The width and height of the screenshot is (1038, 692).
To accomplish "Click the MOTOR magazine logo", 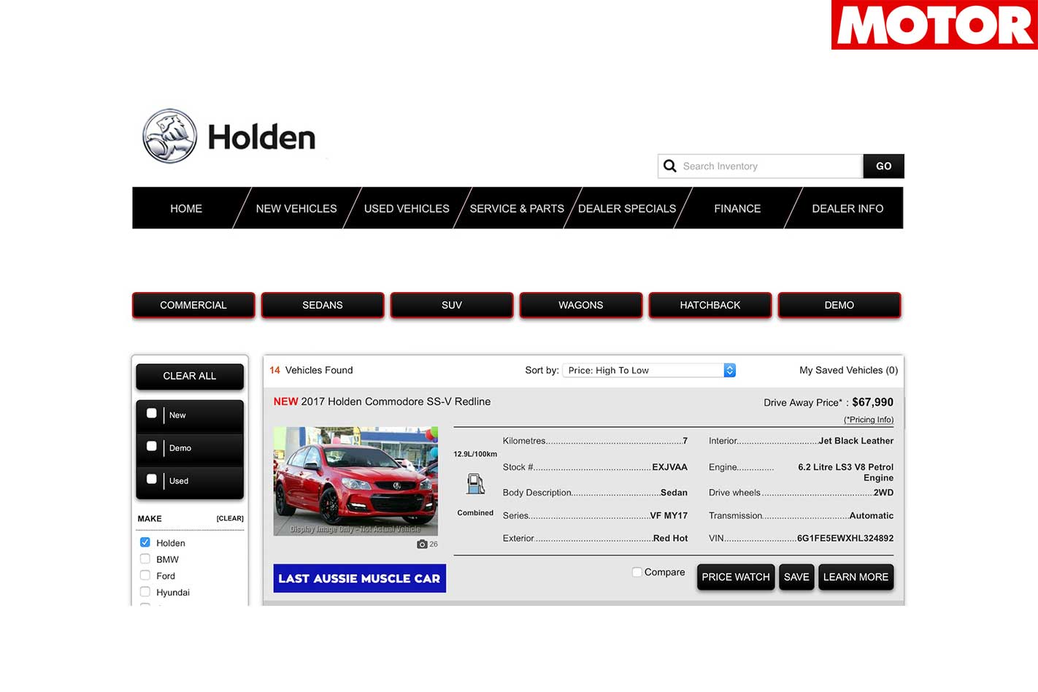I will [934, 25].
